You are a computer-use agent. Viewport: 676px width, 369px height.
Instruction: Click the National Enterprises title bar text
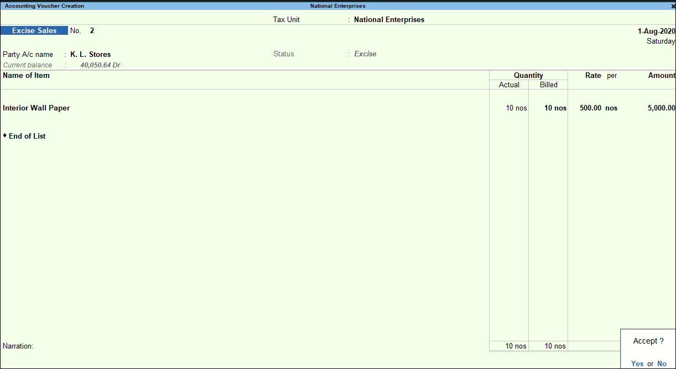[337, 6]
